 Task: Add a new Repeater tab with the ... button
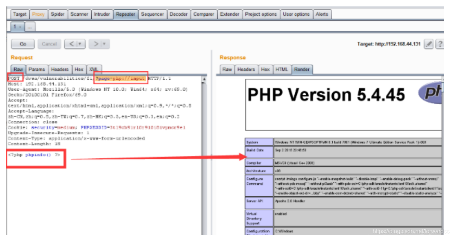[x=30, y=27]
